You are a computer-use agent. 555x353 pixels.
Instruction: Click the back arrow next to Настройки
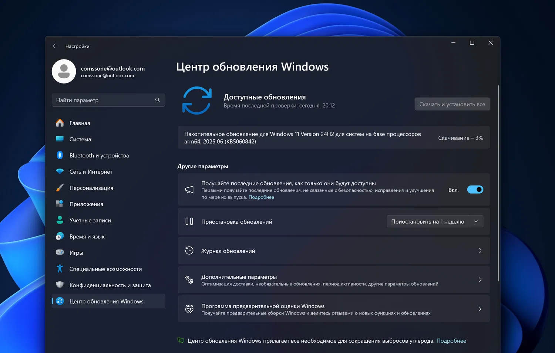click(55, 46)
